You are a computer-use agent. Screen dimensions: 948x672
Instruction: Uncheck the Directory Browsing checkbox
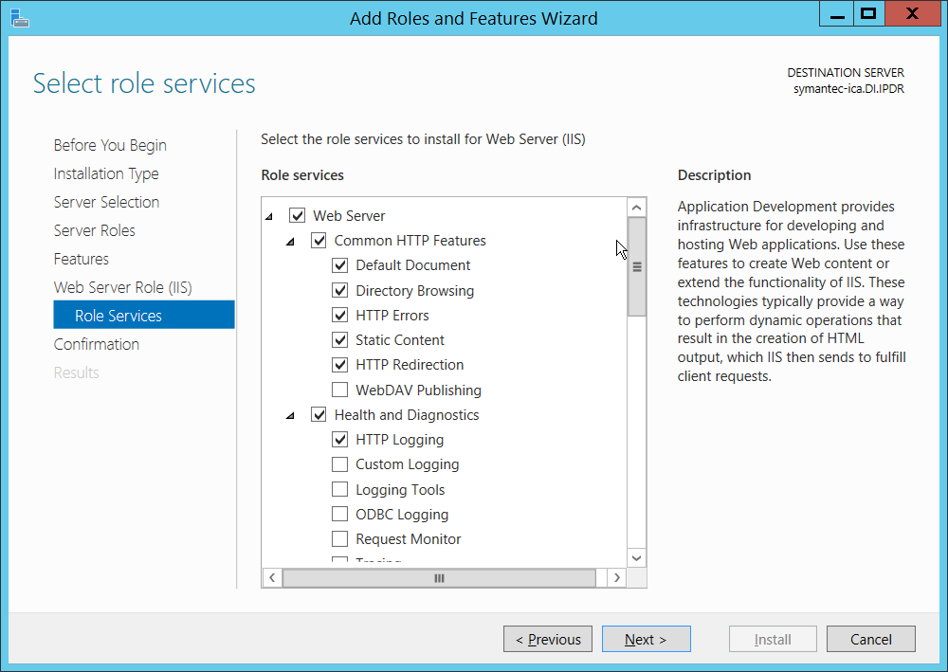339,290
